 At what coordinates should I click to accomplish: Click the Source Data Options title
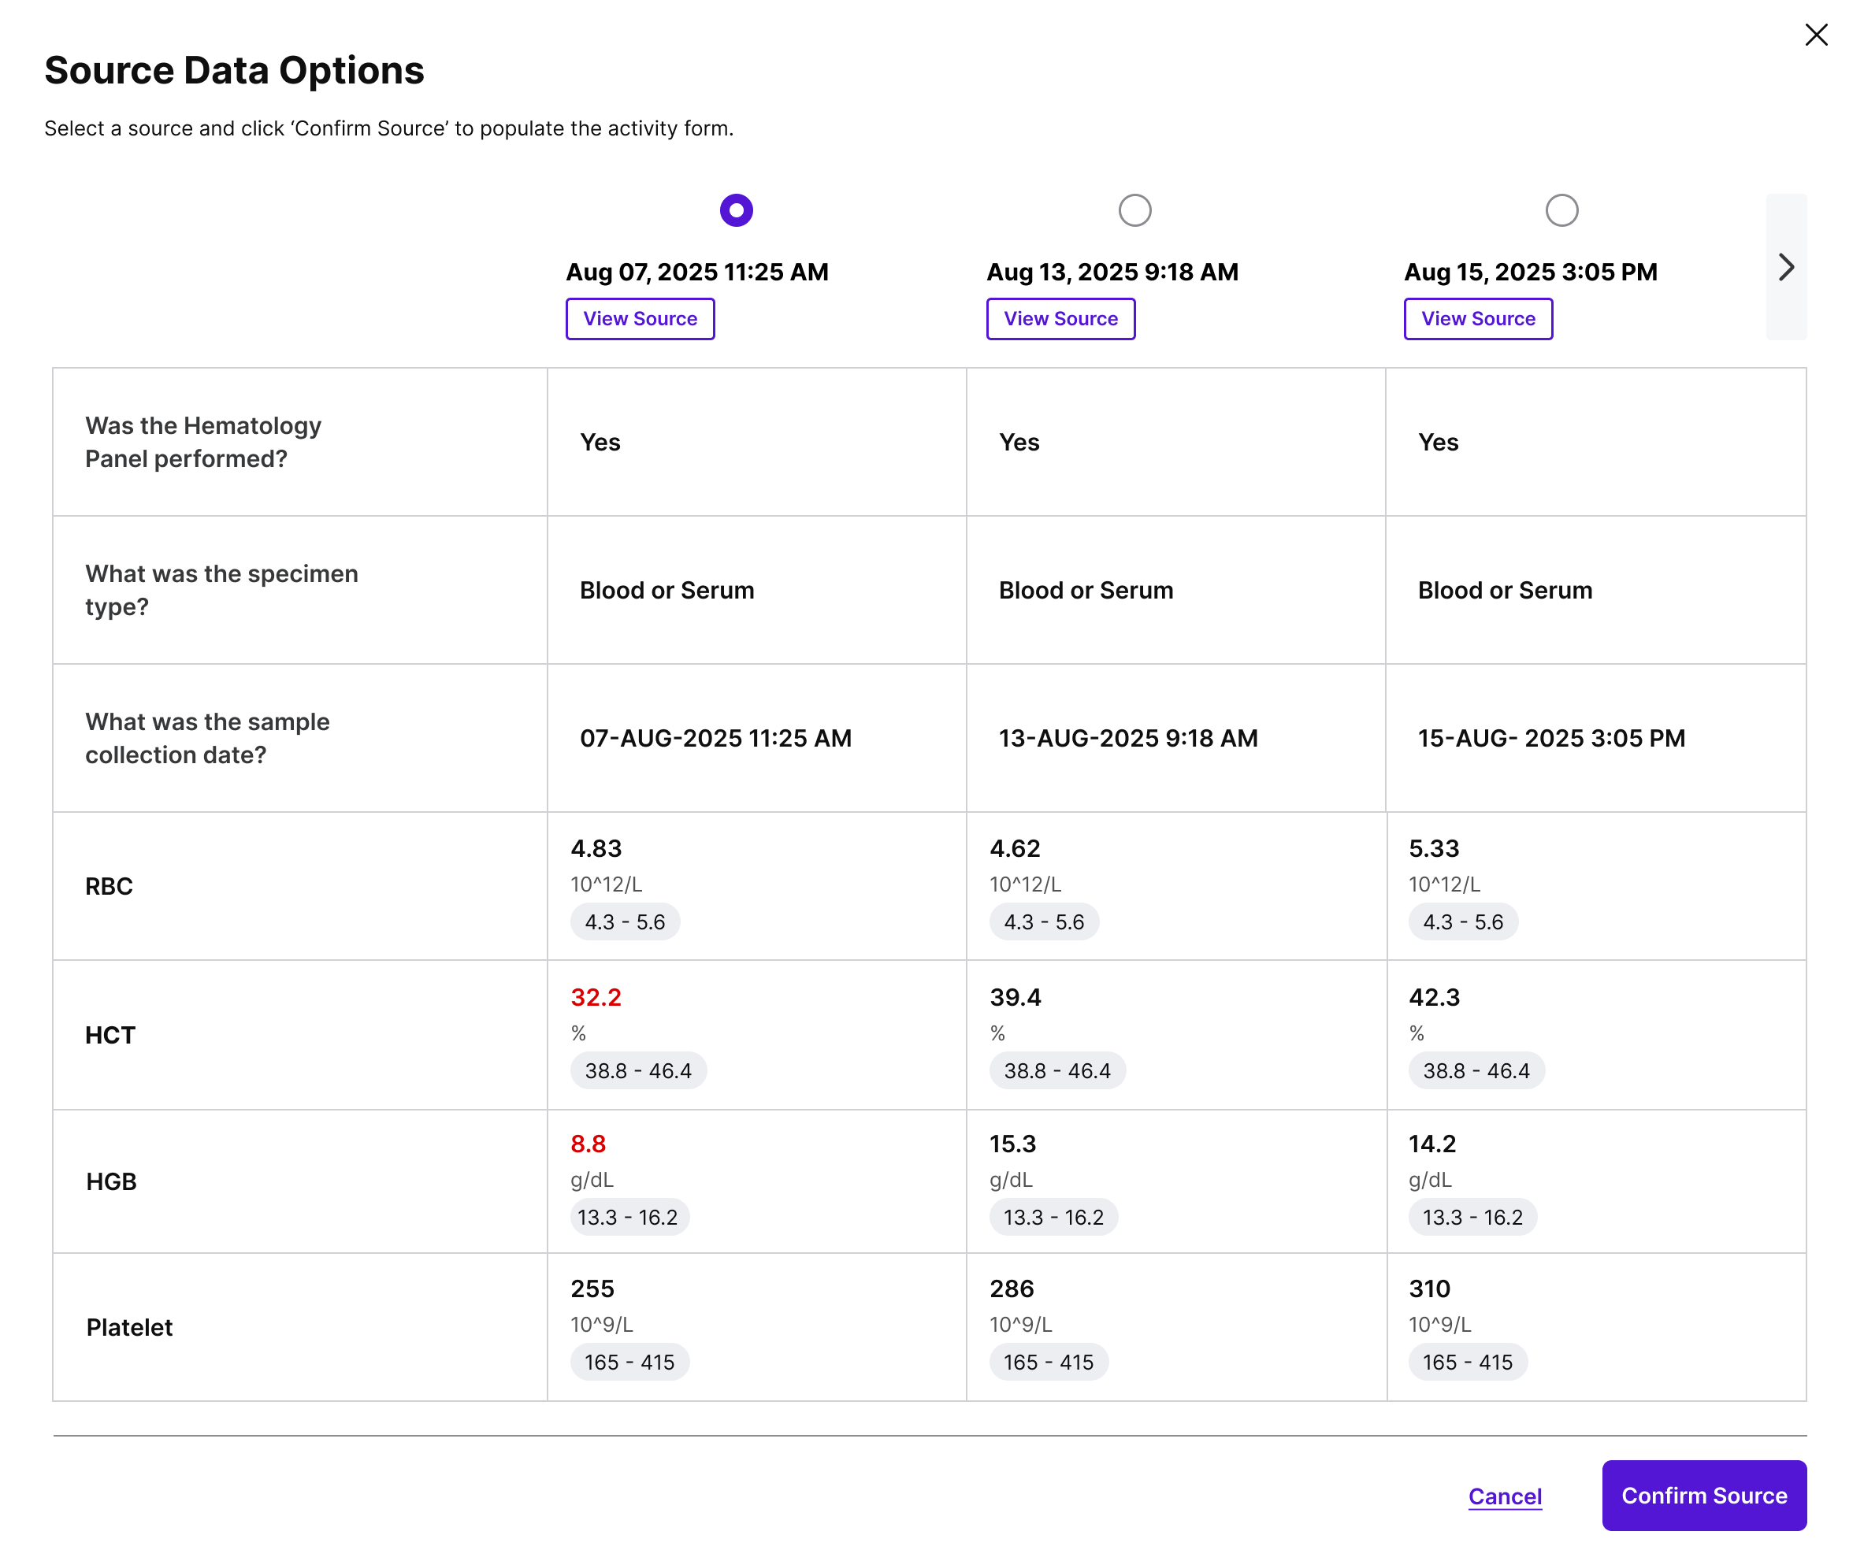(234, 70)
